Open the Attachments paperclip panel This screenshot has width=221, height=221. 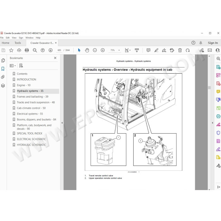[x=3, y=77]
